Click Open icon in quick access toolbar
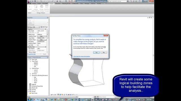 click(x=33, y=1)
